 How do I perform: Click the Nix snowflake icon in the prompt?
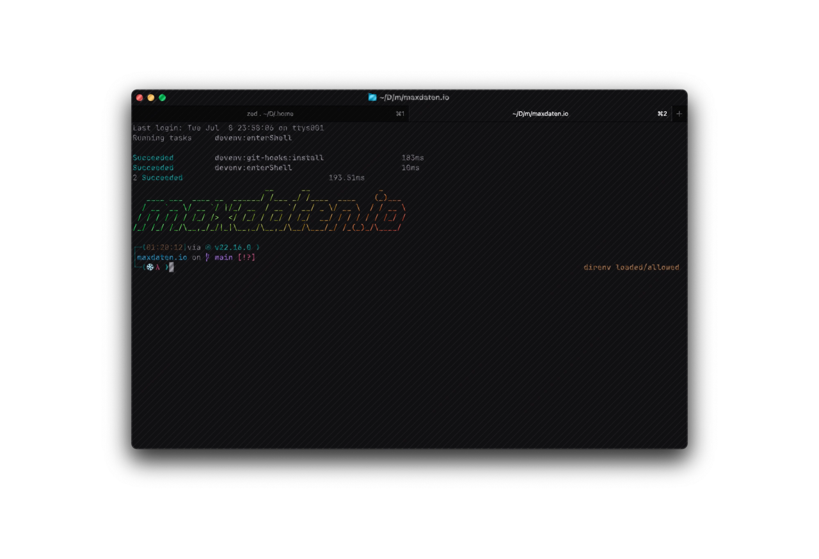149,267
